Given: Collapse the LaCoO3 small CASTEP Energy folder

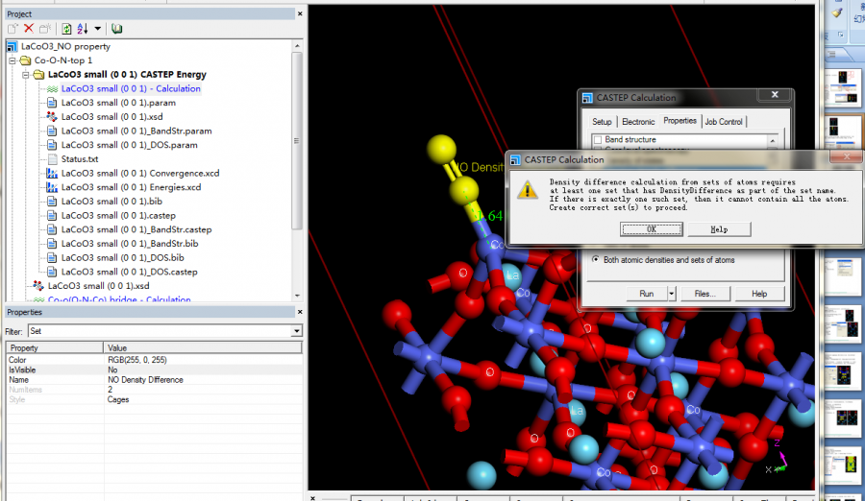Looking at the screenshot, I should pos(25,74).
